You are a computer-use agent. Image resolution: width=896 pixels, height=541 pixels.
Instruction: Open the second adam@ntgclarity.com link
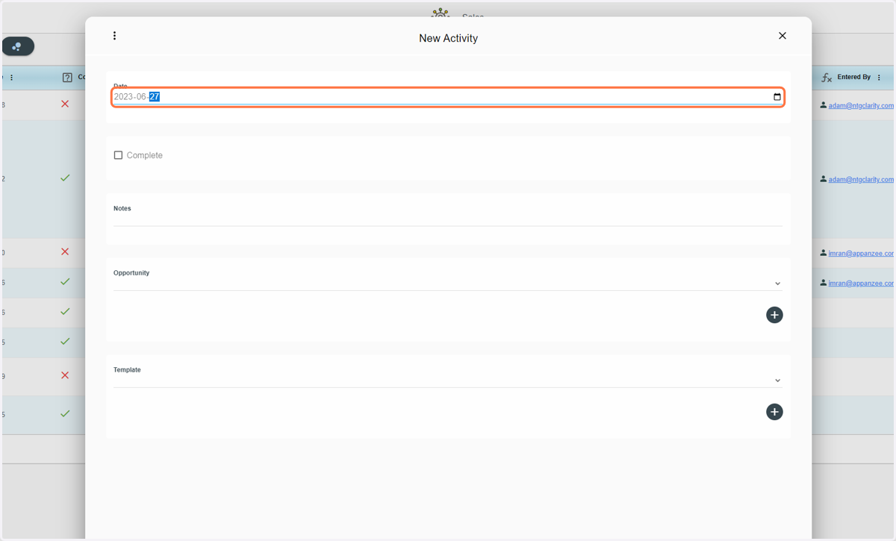click(x=861, y=179)
